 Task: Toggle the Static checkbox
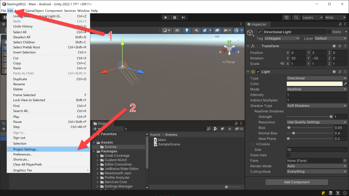[329, 32]
